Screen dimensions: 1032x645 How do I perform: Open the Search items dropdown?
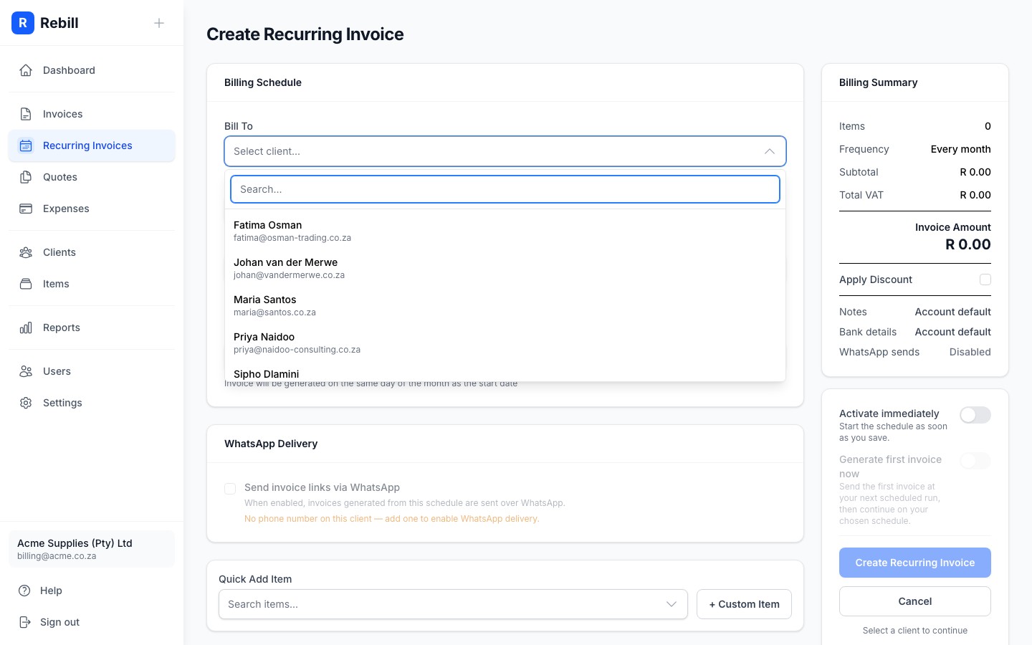pyautogui.click(x=672, y=604)
